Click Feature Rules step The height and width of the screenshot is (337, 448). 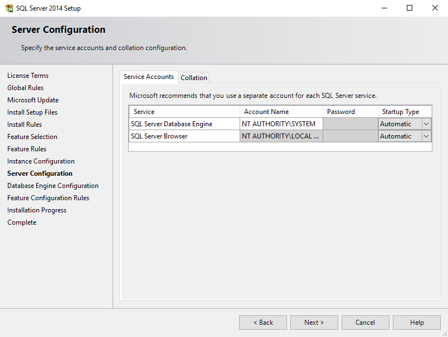pyautogui.click(x=27, y=149)
